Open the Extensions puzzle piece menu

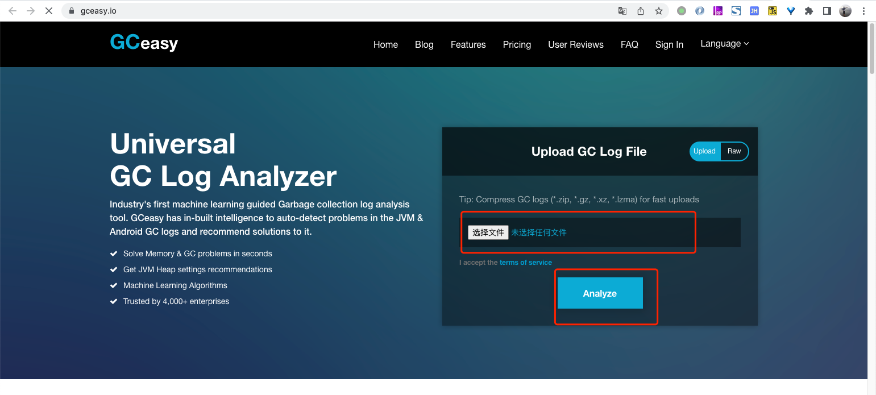click(809, 11)
